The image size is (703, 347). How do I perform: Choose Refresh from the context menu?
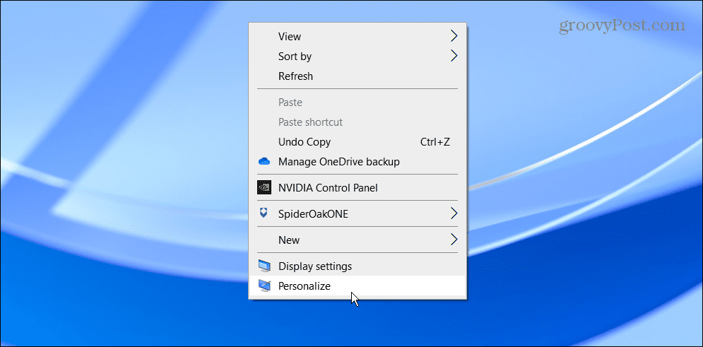[x=358, y=76]
